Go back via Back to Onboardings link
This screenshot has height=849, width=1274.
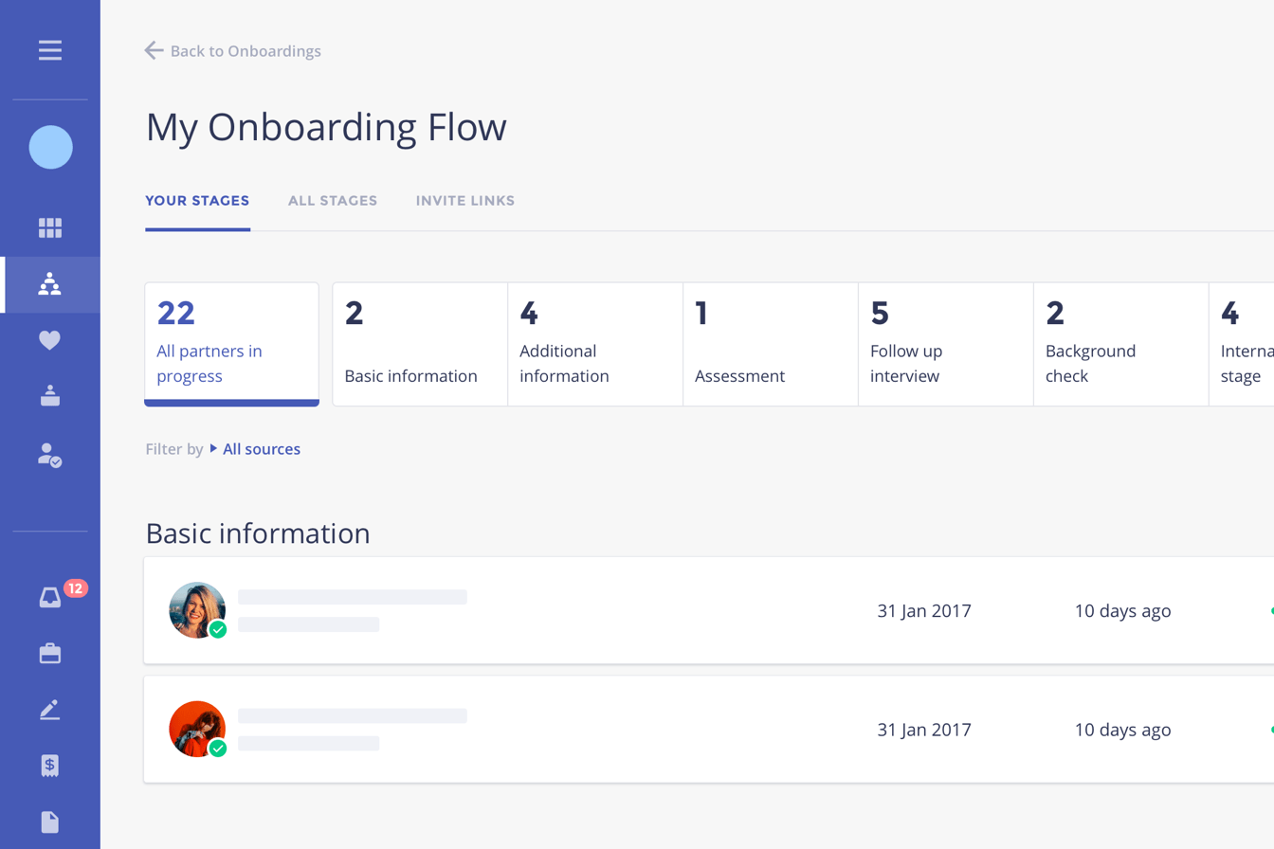[233, 51]
